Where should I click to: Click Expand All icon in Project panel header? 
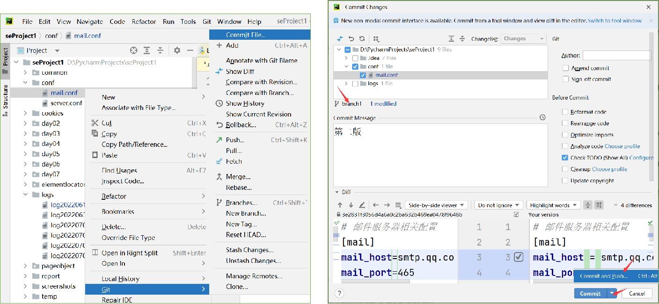click(x=147, y=51)
